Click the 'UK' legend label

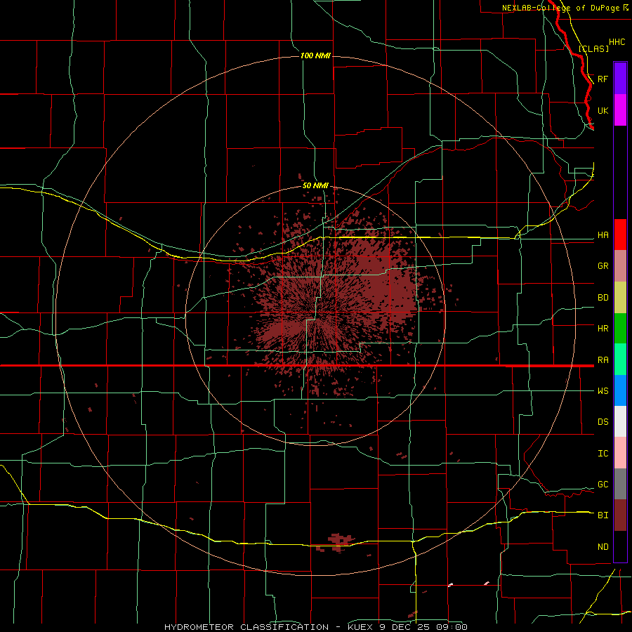coord(603,111)
